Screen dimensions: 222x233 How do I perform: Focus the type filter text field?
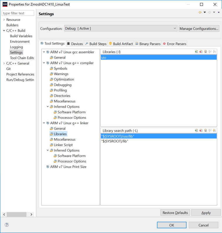18,13
